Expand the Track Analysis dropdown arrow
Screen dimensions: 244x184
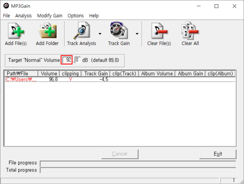(x=100, y=34)
